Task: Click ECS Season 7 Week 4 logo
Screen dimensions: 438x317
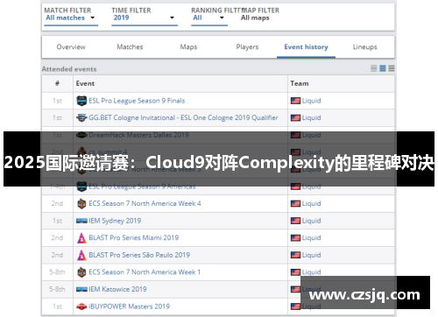Action: tap(81, 203)
